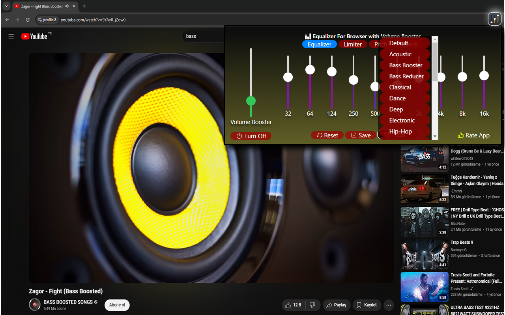Choose the Bass Booster preset
The width and height of the screenshot is (505, 315).
(404, 65)
